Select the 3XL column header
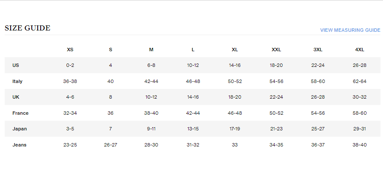 (318, 50)
